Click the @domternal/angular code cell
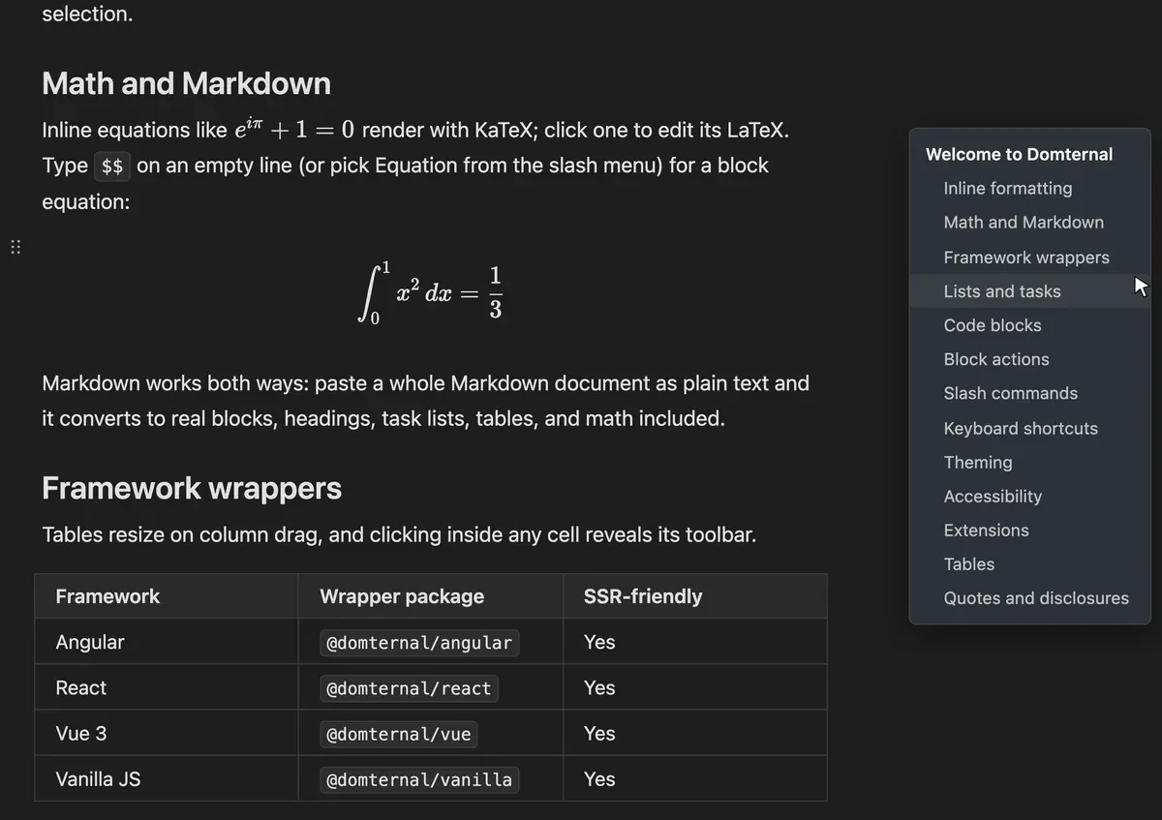 (419, 643)
